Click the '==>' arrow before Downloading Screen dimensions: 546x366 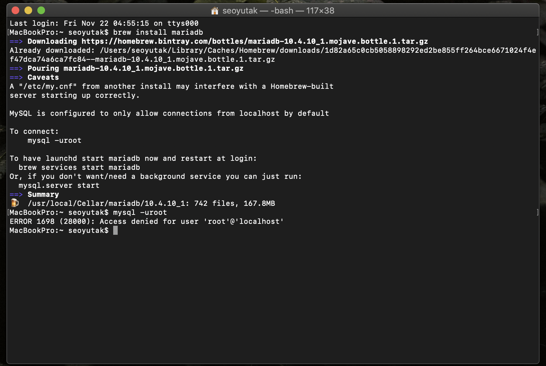[16, 41]
